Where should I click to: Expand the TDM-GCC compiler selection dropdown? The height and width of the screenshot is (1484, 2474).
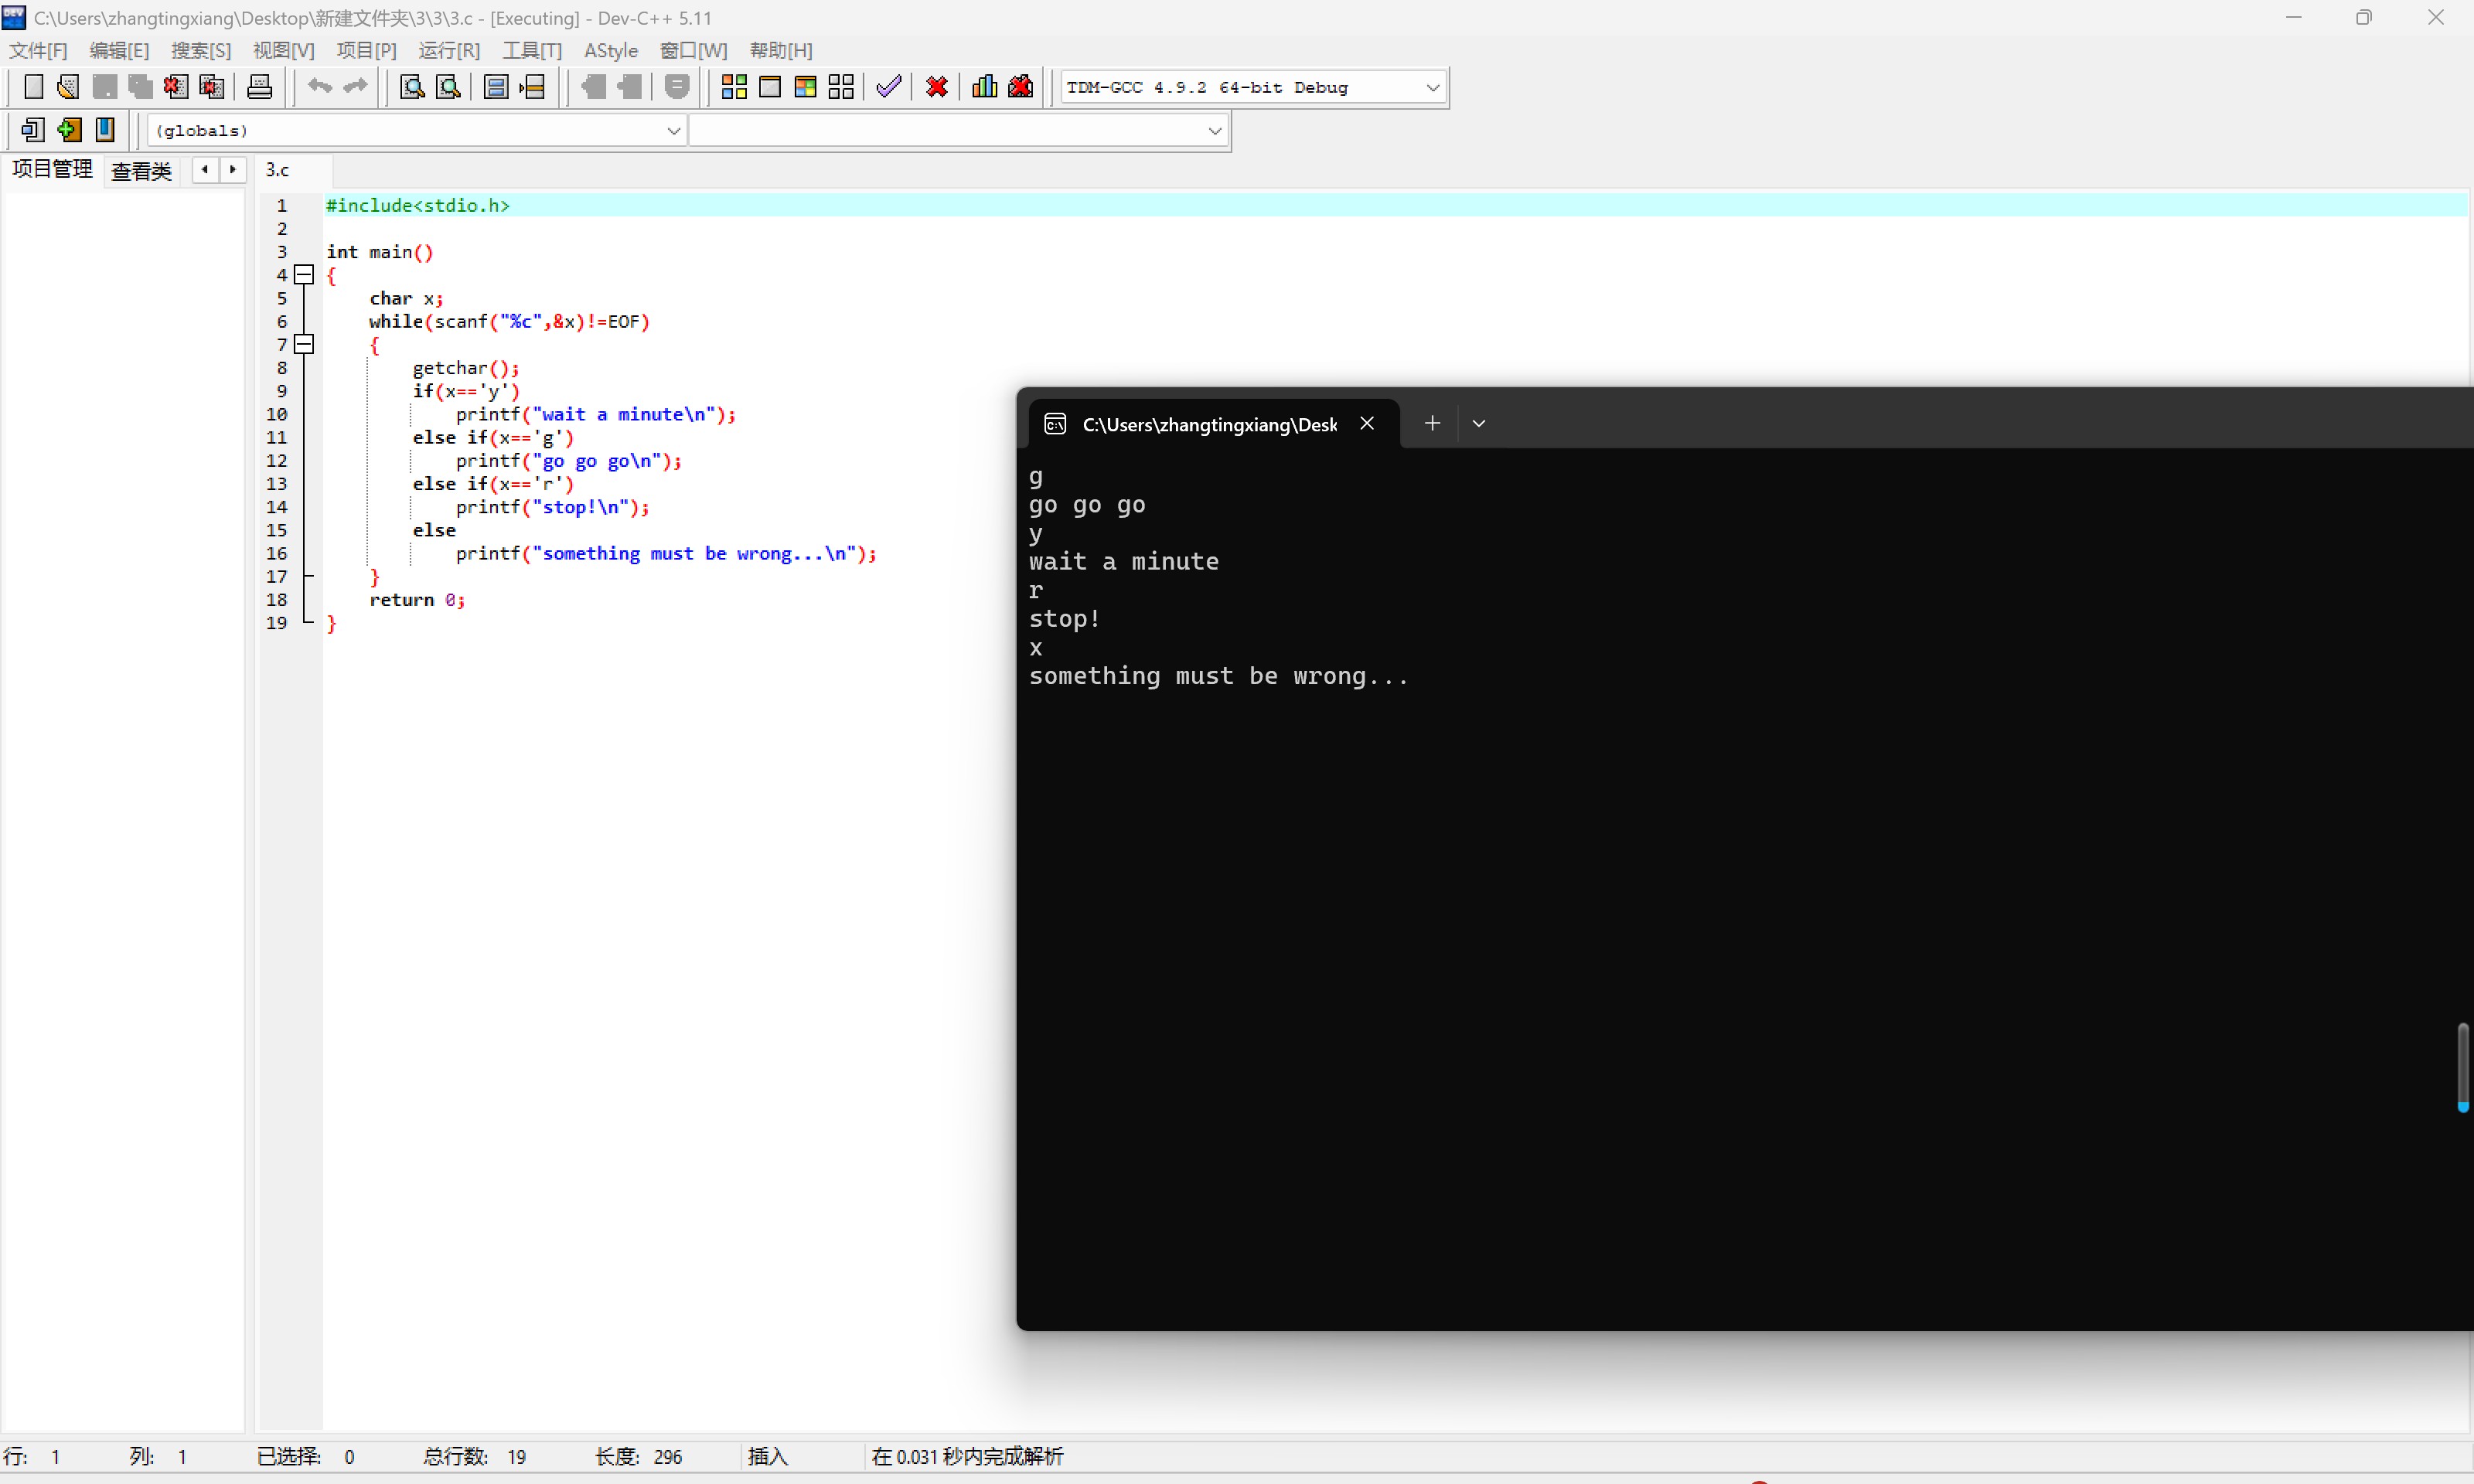click(x=1432, y=88)
